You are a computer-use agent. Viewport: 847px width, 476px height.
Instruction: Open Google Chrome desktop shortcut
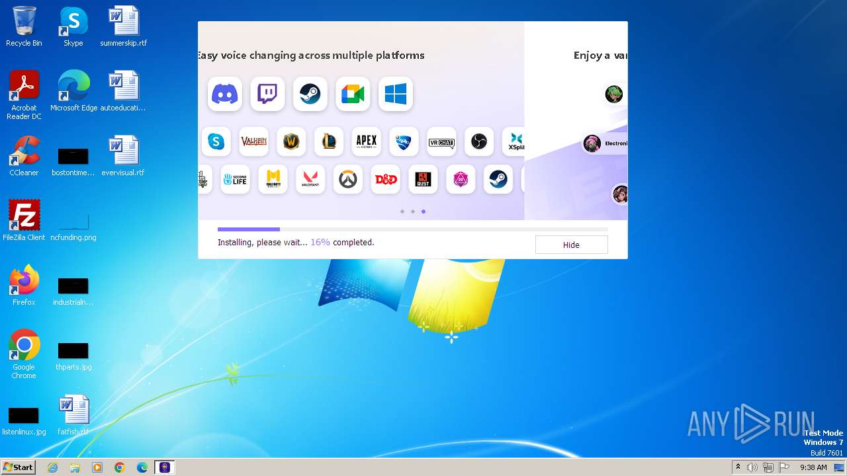(x=24, y=354)
